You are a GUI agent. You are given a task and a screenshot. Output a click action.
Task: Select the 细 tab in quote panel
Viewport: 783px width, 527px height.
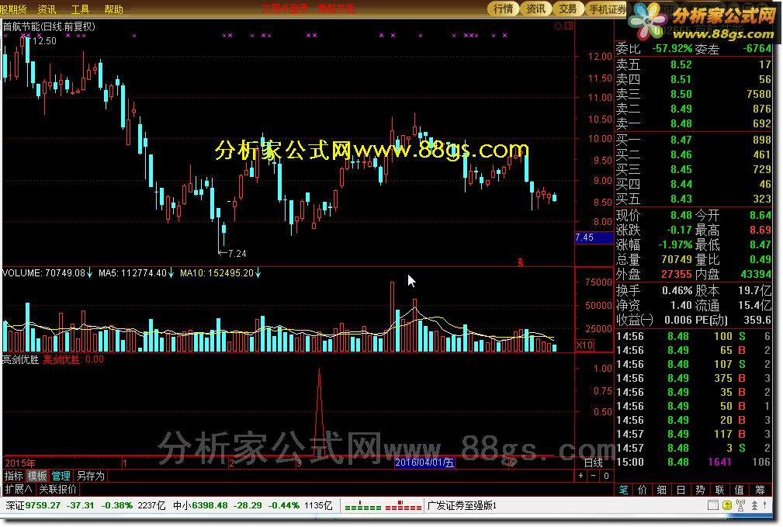click(662, 490)
